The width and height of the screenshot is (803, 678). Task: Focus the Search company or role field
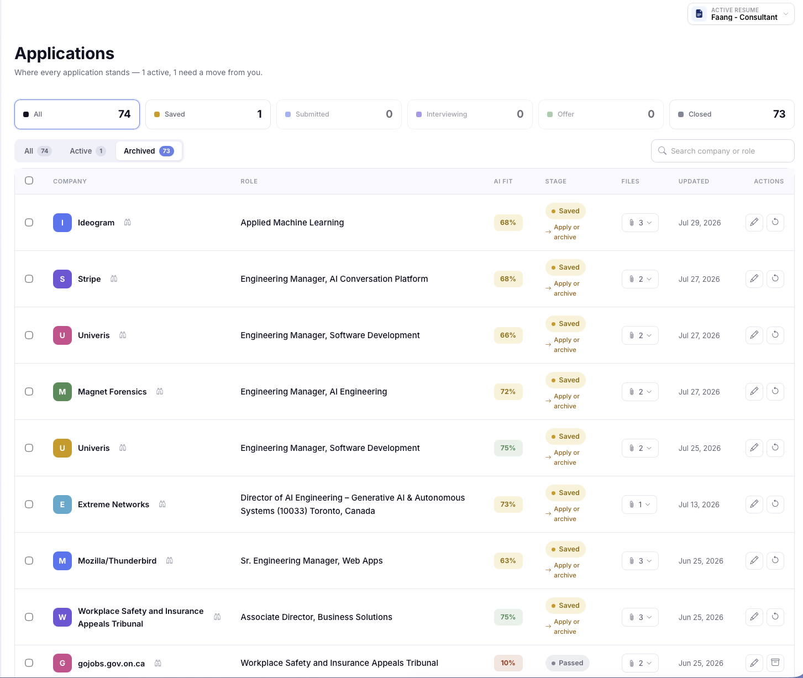723,151
